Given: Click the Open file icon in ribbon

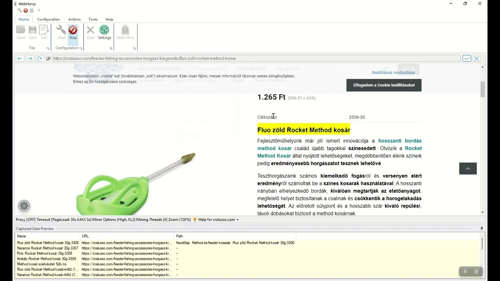Looking at the screenshot, I should click(21, 32).
